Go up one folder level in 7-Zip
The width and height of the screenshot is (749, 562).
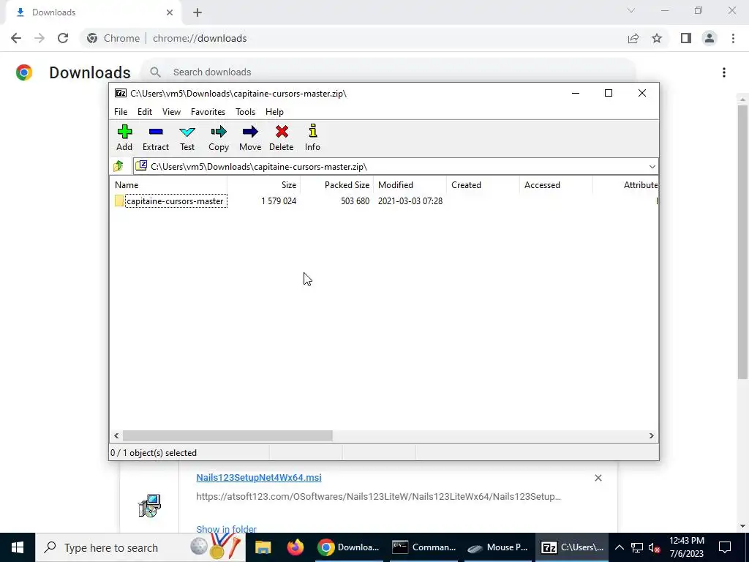[x=118, y=166]
